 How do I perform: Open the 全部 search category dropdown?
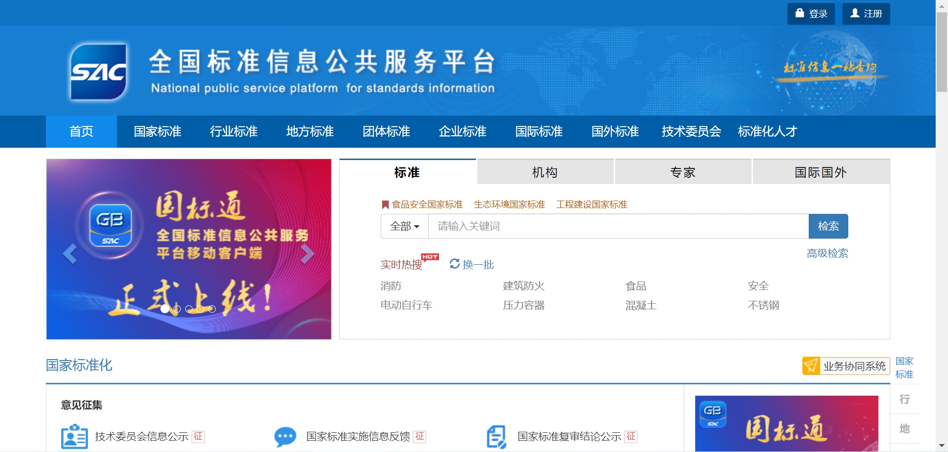tap(404, 226)
